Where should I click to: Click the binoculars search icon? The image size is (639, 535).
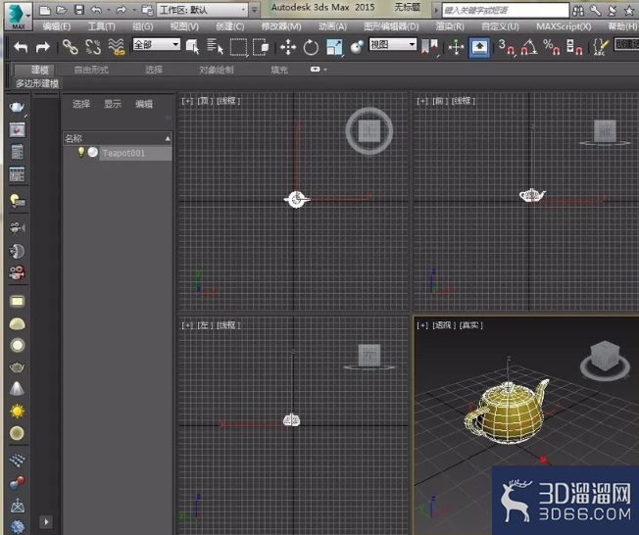(578, 10)
